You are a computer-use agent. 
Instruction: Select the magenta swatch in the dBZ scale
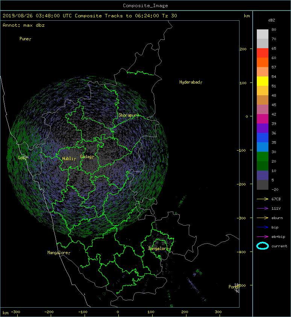tap(262, 119)
